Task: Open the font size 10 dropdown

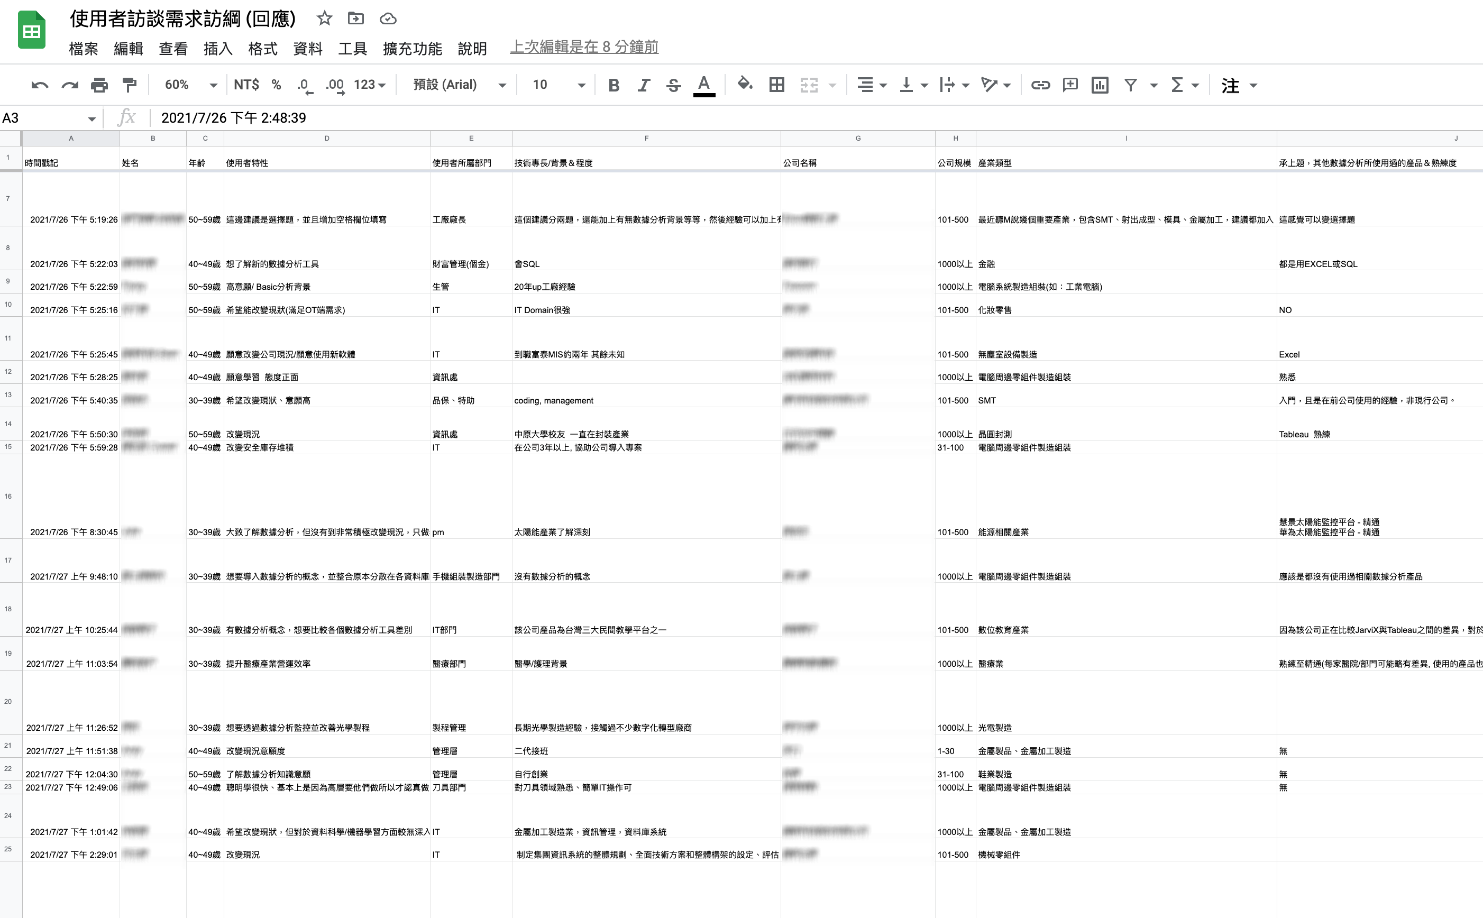Action: (x=558, y=85)
